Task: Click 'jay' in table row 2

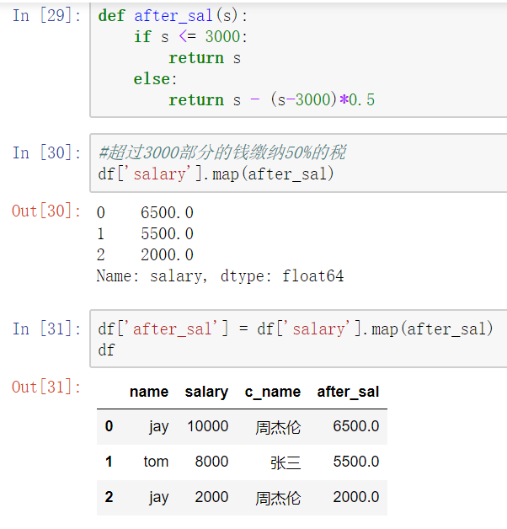Action: 159,498
